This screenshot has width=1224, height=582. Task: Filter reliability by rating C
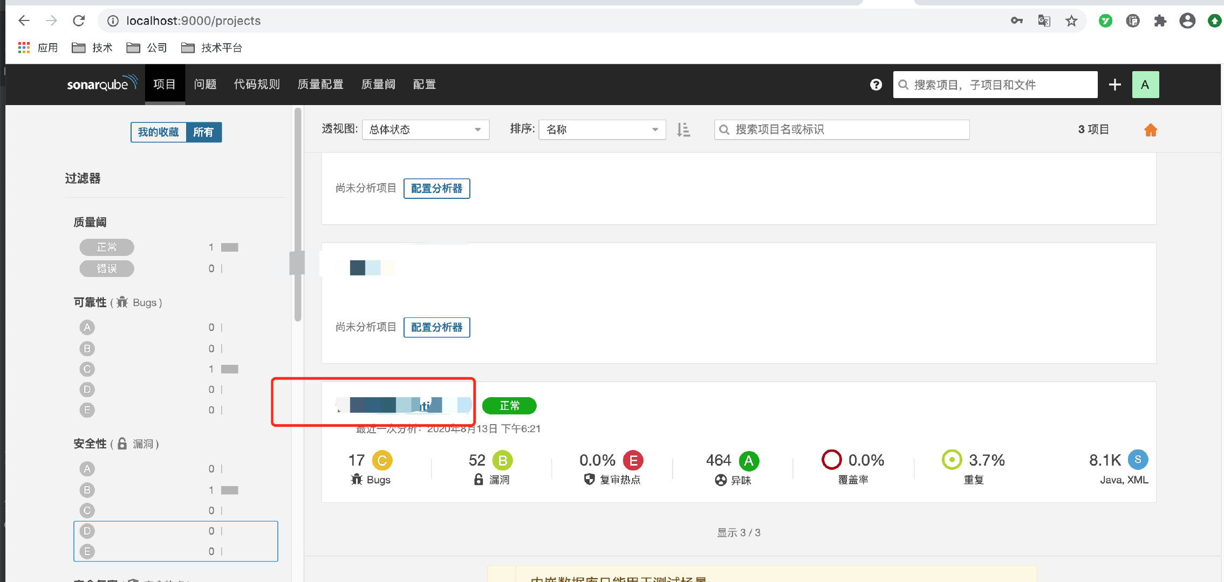click(x=87, y=369)
